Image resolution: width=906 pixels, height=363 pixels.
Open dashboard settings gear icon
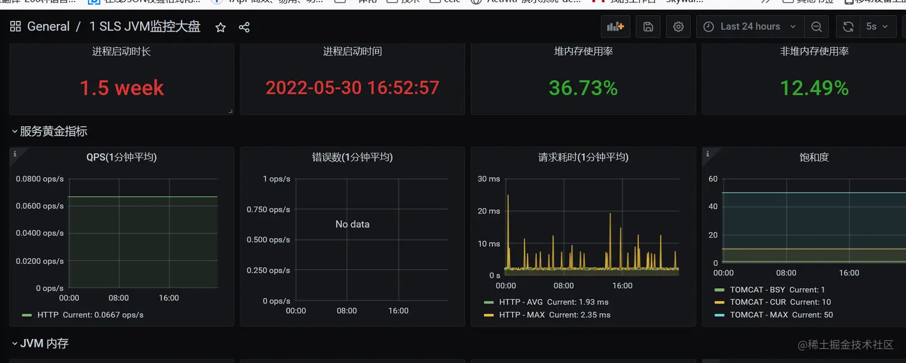tap(678, 27)
